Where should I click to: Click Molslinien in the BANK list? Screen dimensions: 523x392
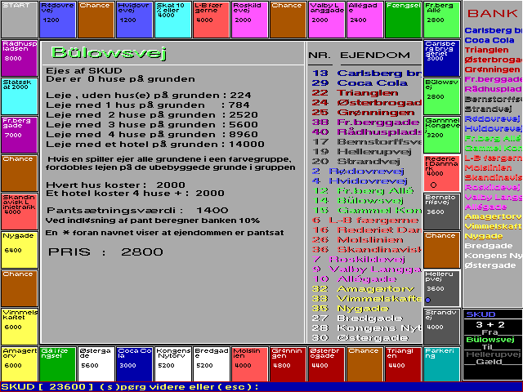pyautogui.click(x=488, y=167)
